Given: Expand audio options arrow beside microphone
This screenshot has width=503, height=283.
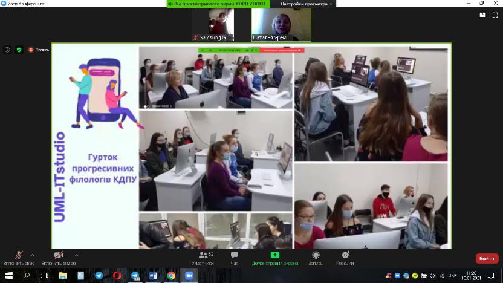Looking at the screenshot, I should coord(32,255).
